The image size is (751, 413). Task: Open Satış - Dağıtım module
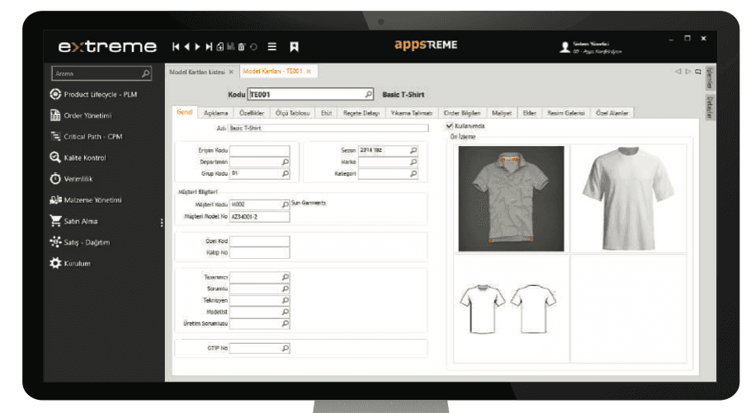click(79, 242)
